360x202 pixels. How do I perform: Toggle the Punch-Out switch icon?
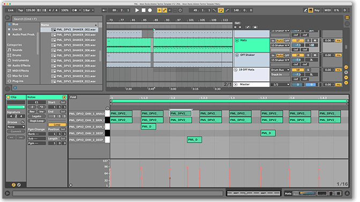click(x=227, y=10)
